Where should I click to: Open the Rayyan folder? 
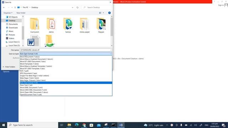click(x=101, y=25)
